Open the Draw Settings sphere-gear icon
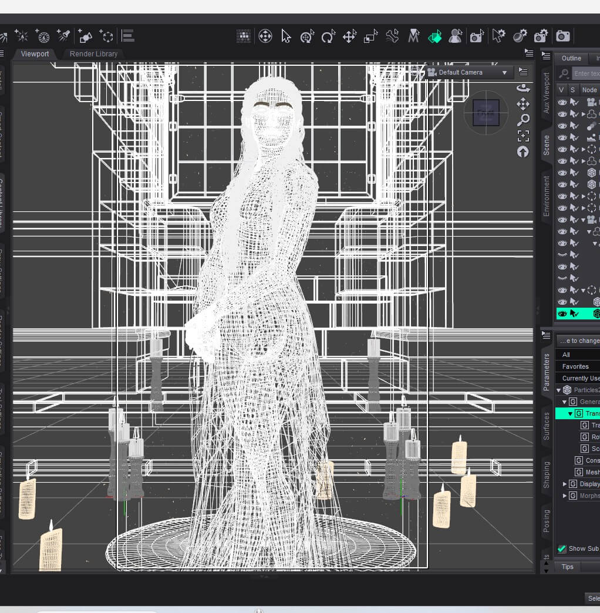600x613 pixels. pyautogui.click(x=520, y=36)
